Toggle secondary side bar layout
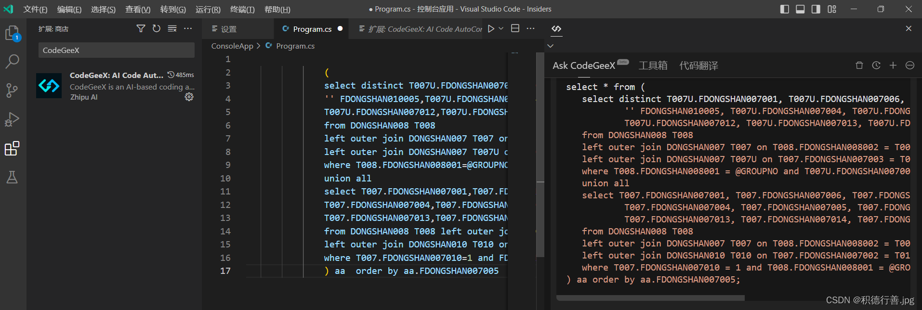The width and height of the screenshot is (922, 310). (816, 9)
